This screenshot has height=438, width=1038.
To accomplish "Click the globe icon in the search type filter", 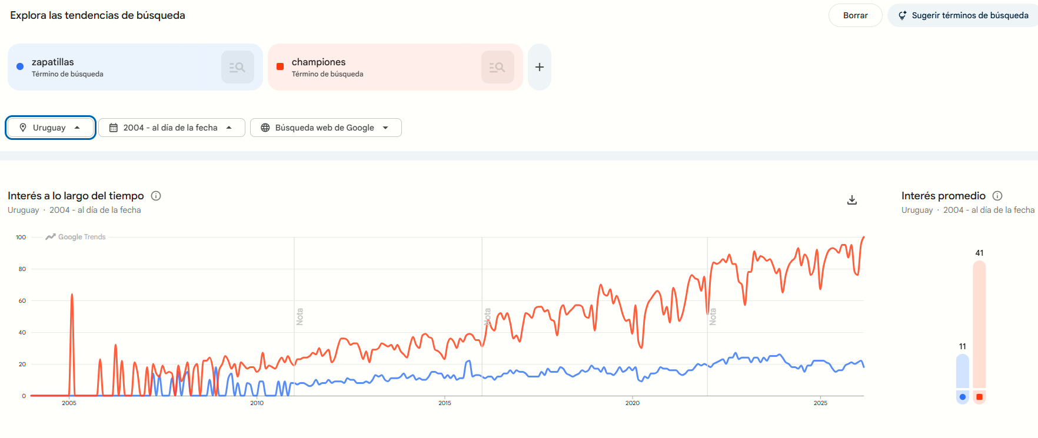I will pos(265,127).
